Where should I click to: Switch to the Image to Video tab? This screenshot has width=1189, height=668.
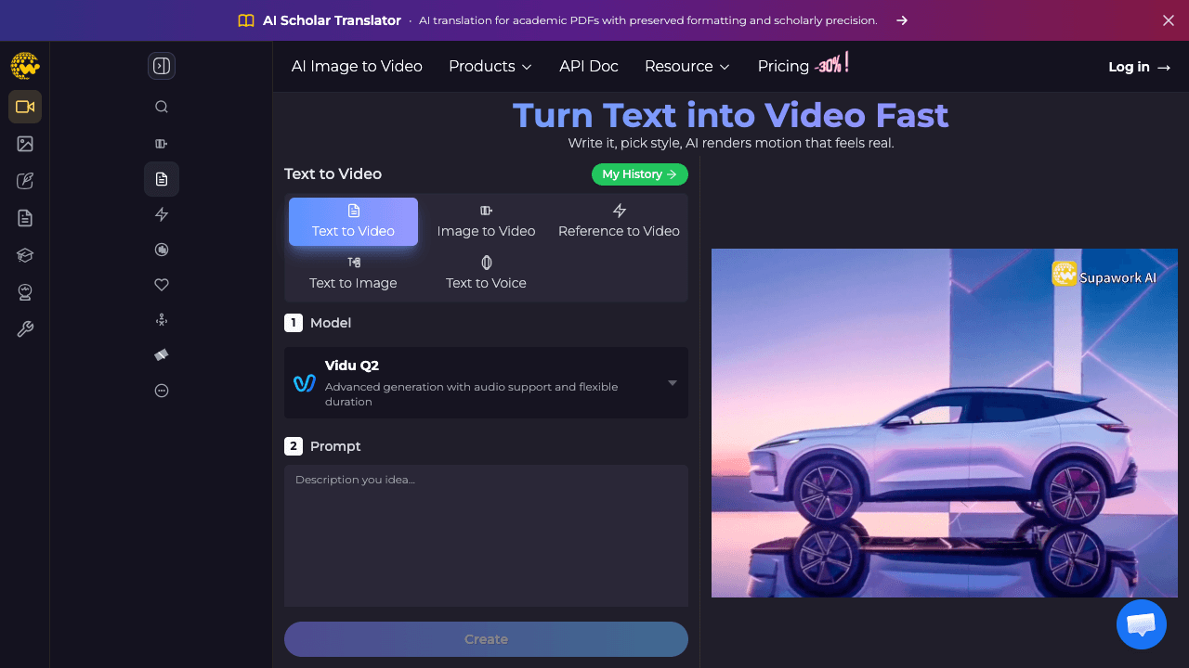[486, 221]
